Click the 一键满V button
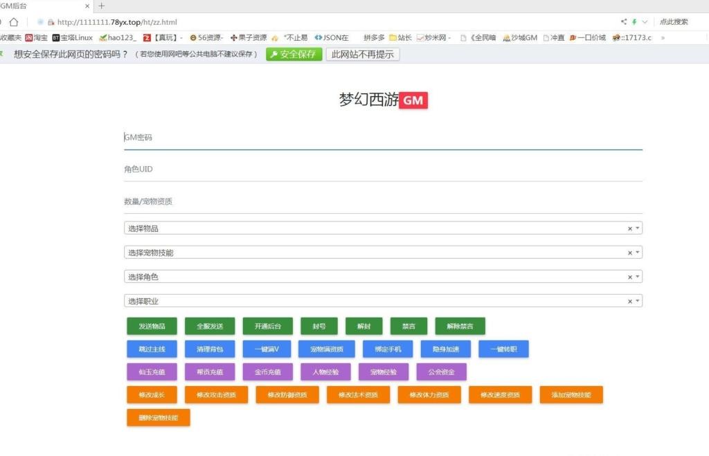Viewport: 709px width, 456px height. 267,349
